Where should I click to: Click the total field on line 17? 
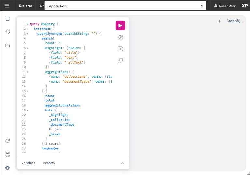[50, 100]
